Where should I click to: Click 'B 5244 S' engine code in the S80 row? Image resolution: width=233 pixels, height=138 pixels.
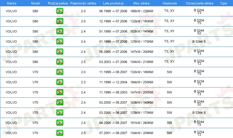coord(199,42)
